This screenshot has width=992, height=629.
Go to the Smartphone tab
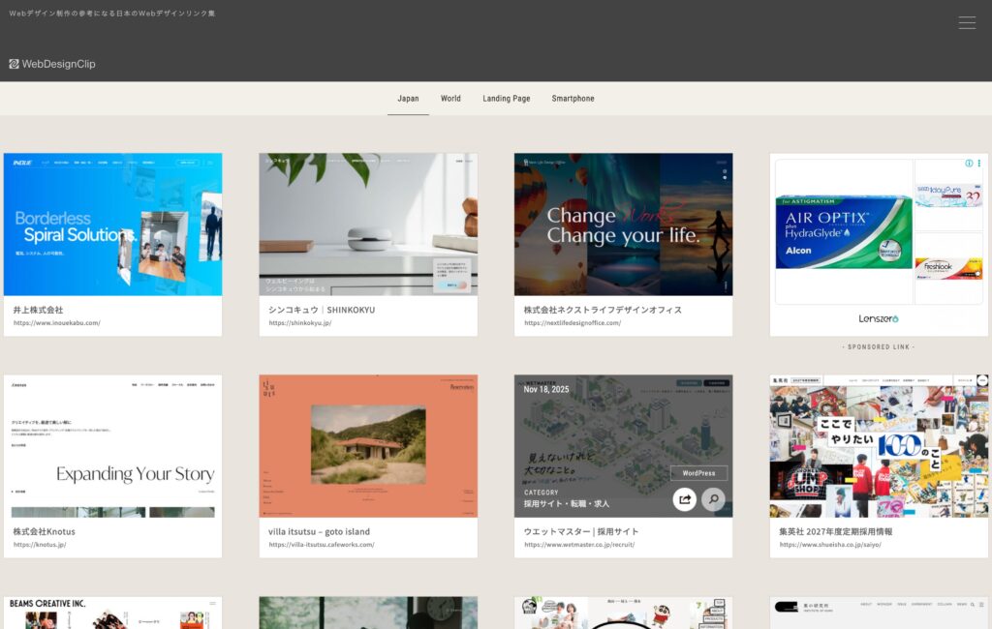573,99
